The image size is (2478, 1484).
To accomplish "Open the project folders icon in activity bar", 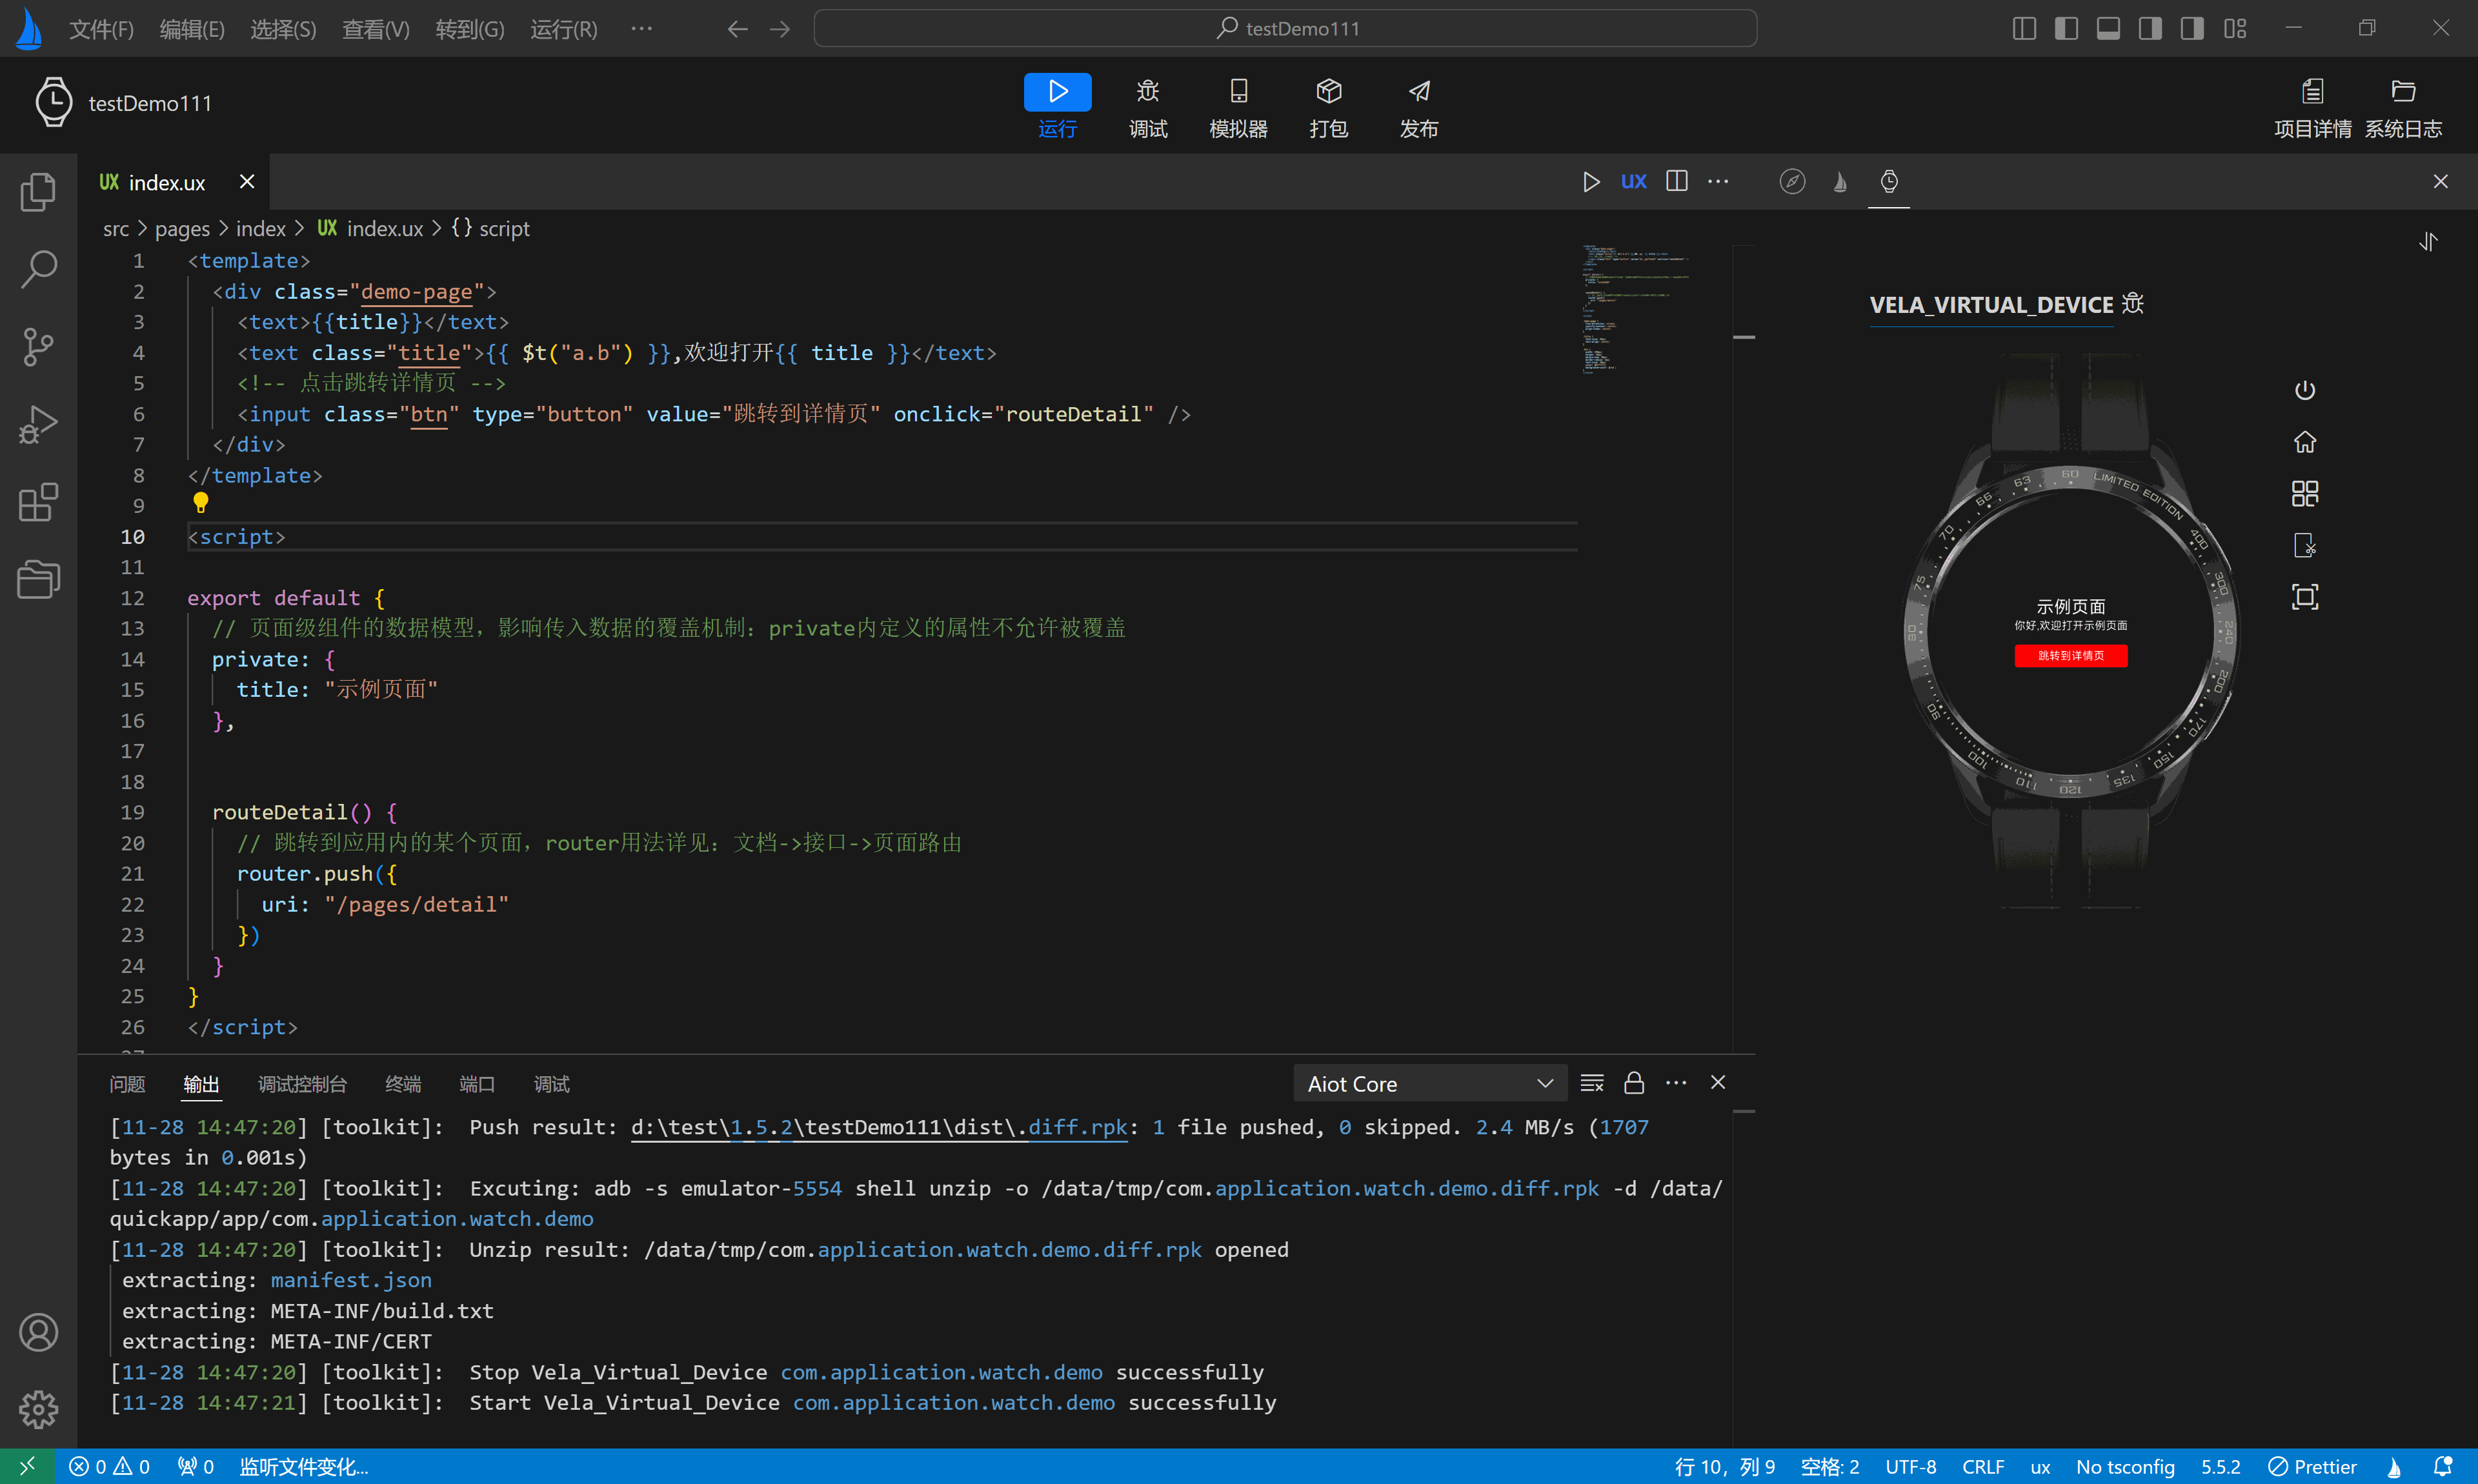I will (x=38, y=579).
